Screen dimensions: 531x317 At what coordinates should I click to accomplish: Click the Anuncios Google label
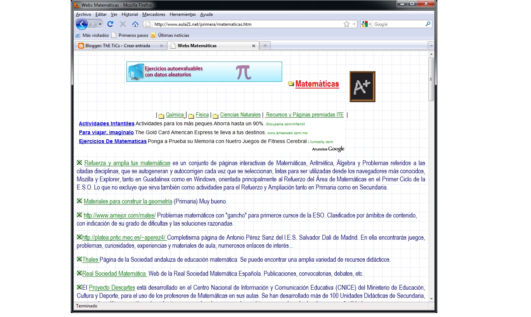coord(328,149)
